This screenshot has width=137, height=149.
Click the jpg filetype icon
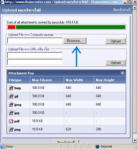coord(11,113)
